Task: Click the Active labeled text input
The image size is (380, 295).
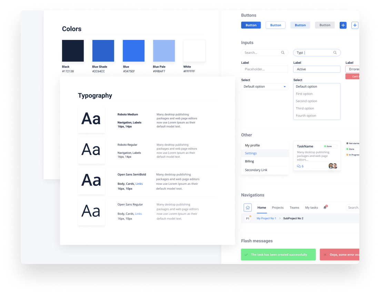Action: (317, 69)
